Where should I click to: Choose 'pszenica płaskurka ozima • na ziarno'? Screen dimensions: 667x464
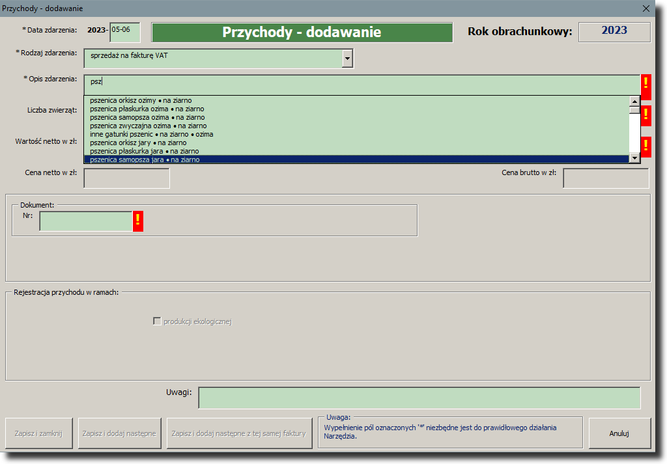[147, 109]
